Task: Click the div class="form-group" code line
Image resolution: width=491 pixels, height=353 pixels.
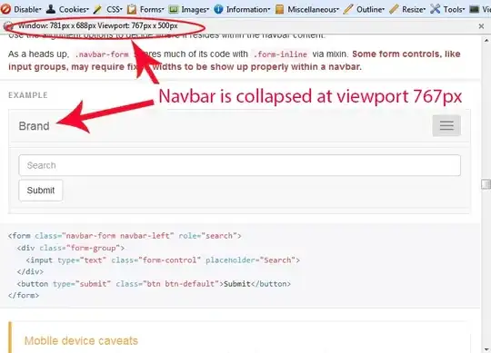Action: coord(71,248)
